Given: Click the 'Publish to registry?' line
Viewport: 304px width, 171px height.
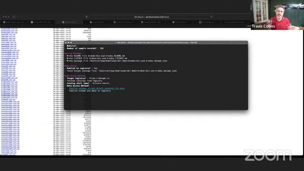Looking at the screenshot, I should click(x=82, y=68).
